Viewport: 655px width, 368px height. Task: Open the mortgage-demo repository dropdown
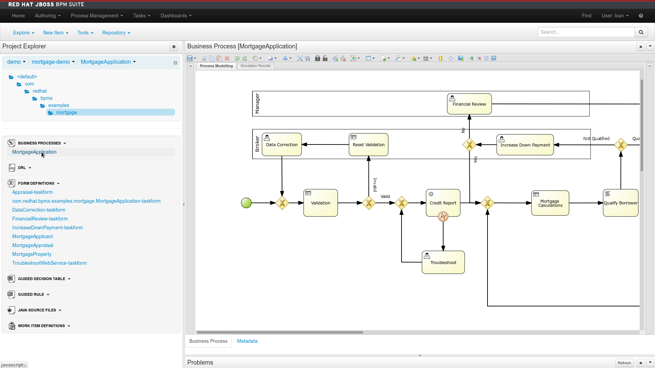point(53,62)
